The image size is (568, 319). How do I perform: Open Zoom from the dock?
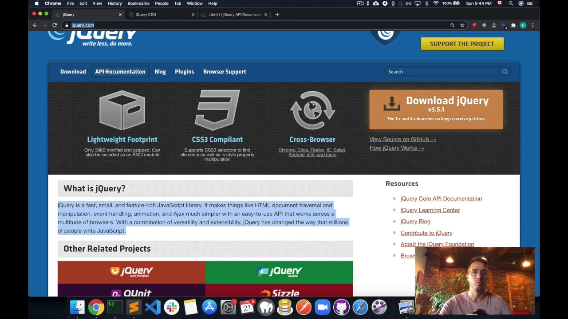pyautogui.click(x=323, y=307)
